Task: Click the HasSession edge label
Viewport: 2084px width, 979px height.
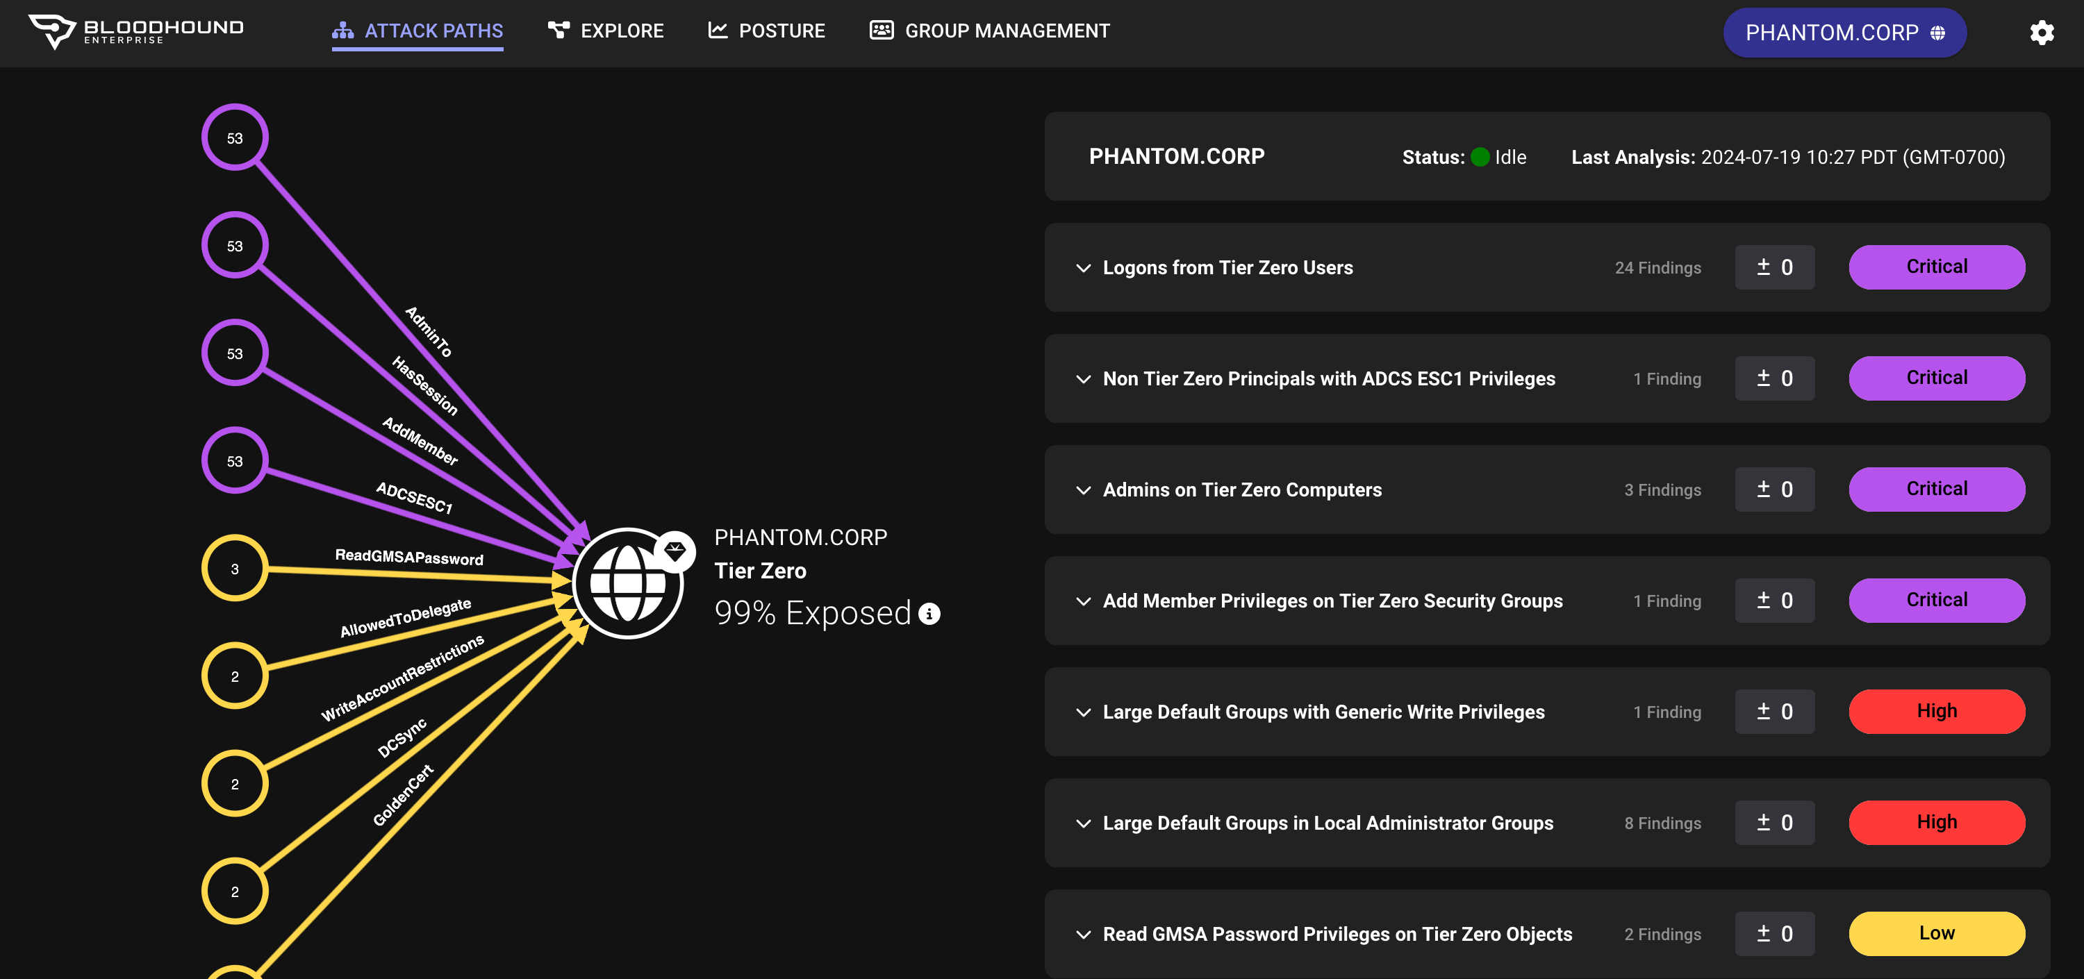Action: pyautogui.click(x=426, y=385)
